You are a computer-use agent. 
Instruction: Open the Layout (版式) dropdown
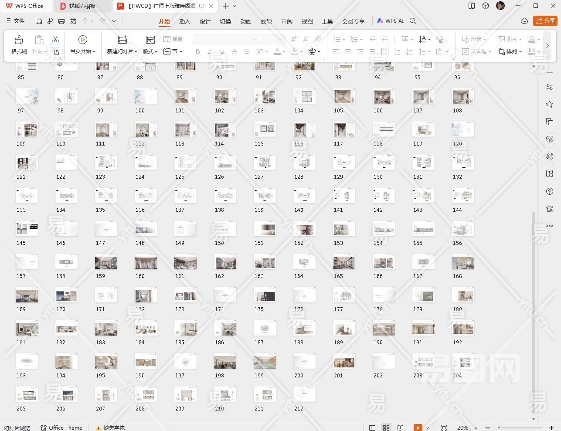(150, 51)
